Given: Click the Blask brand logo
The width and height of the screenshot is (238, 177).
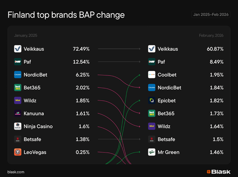Looking at the screenshot, I should [x=219, y=172].
